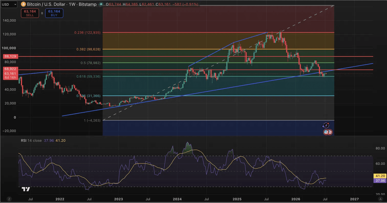Image resolution: width=387 pixels, height=203 pixels.
Task: Click the purple lightning news icon
Action: [326, 125]
